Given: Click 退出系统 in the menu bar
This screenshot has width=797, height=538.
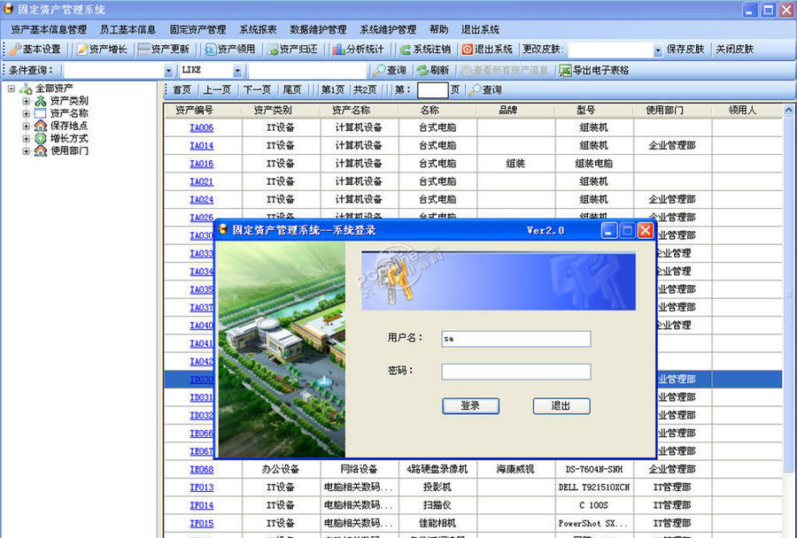Looking at the screenshot, I should (x=480, y=29).
